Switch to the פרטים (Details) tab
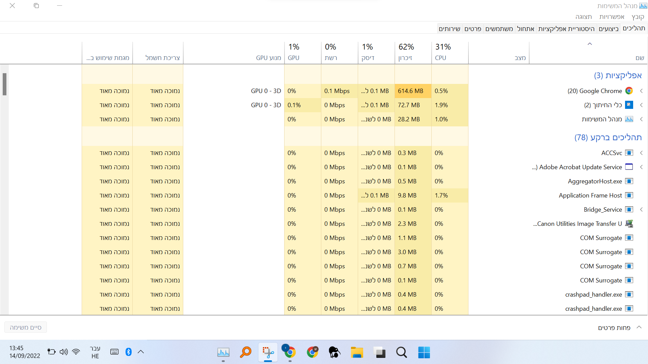The image size is (648, 364). point(473,29)
